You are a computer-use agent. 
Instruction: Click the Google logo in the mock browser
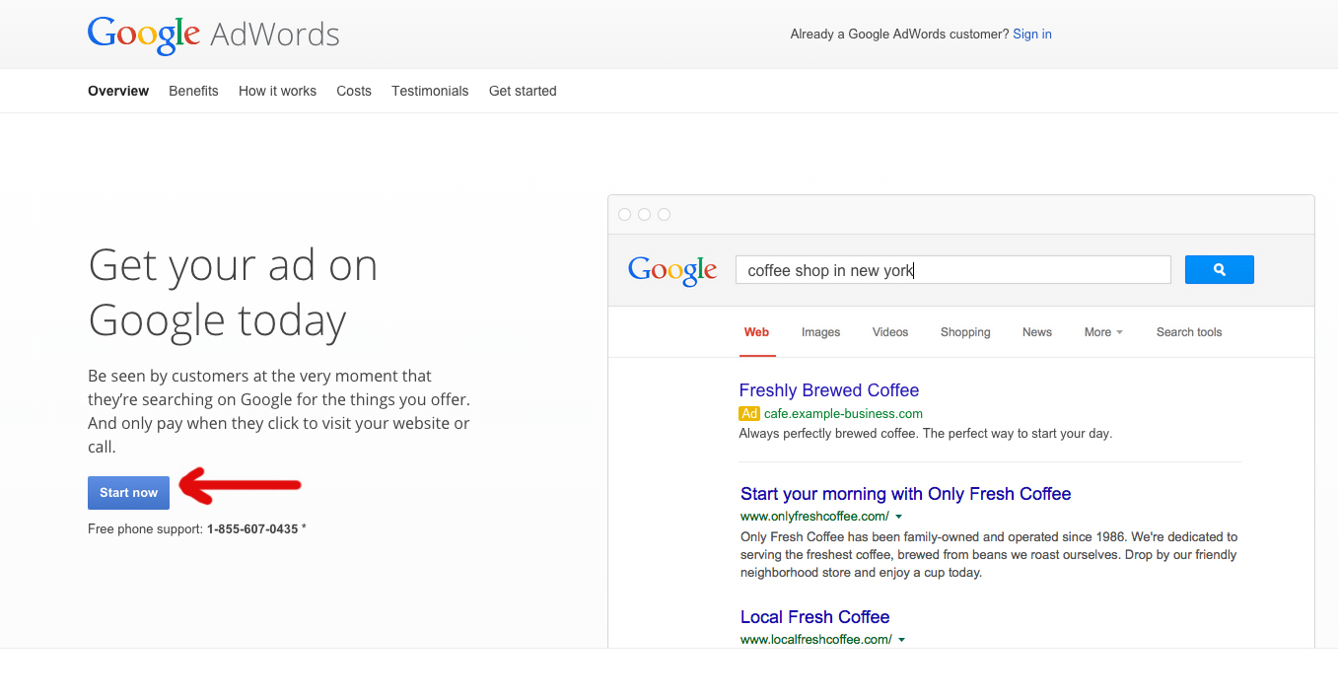tap(671, 269)
